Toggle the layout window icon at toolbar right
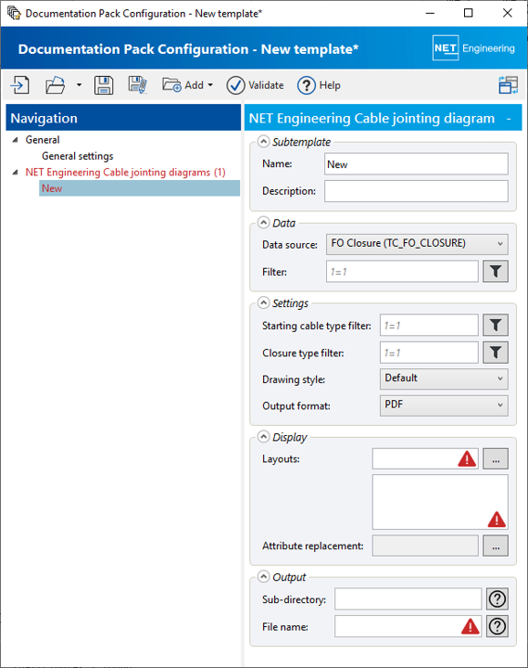Viewport: 528px width, 668px height. [x=508, y=85]
